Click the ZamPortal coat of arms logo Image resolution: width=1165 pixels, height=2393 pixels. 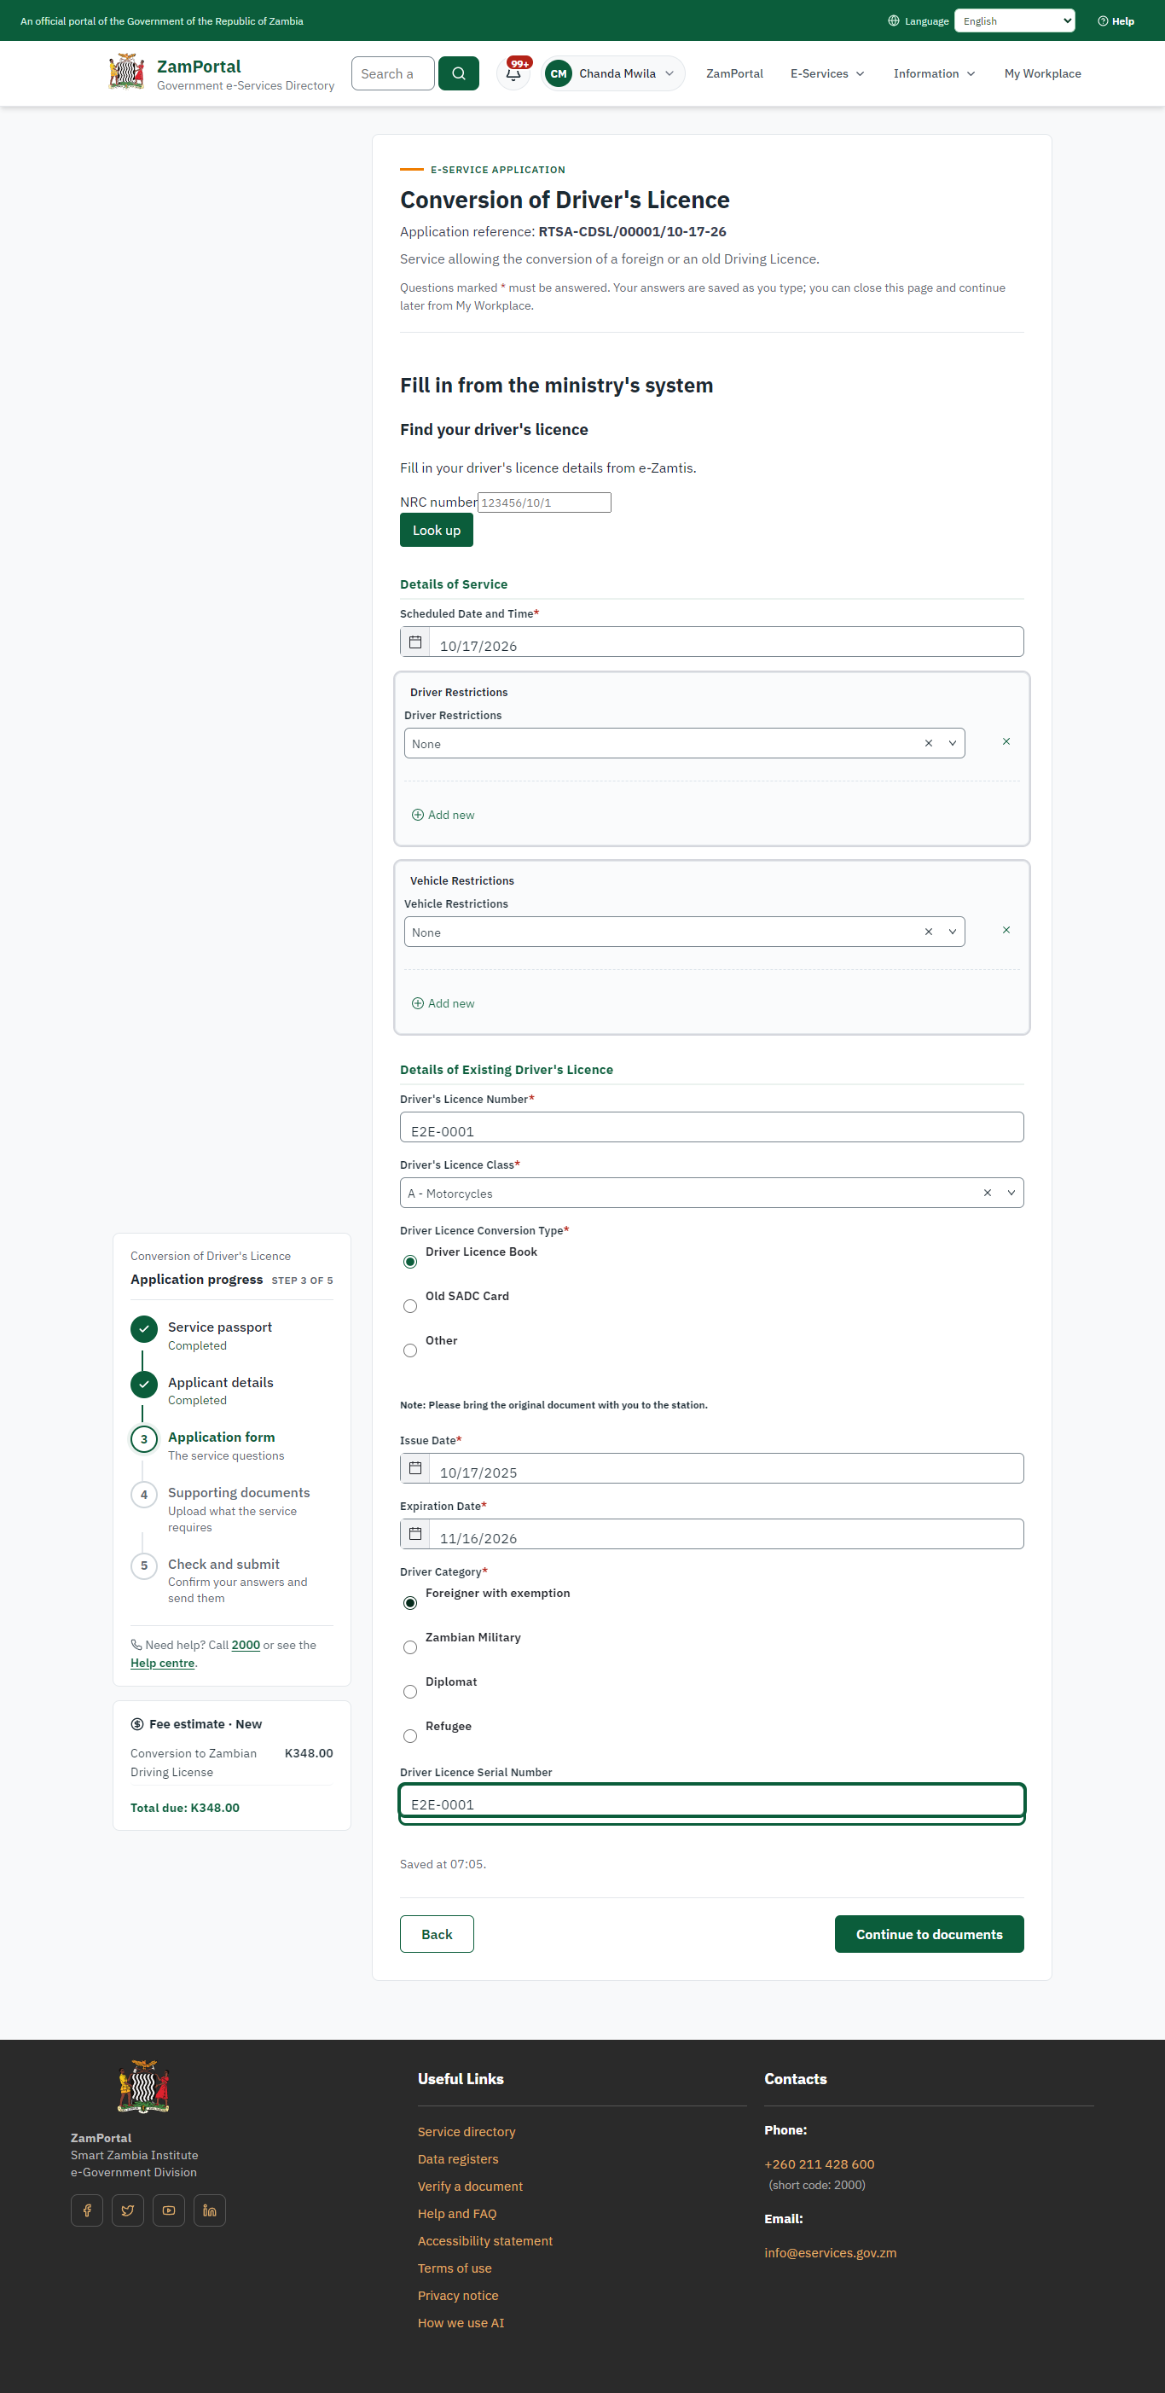[x=126, y=73]
